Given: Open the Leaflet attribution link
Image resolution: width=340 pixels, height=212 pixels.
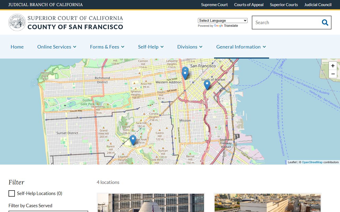Looking at the screenshot, I should coord(292,162).
